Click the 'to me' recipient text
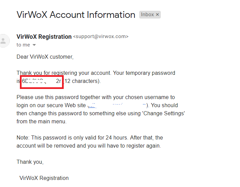 tap(23, 45)
